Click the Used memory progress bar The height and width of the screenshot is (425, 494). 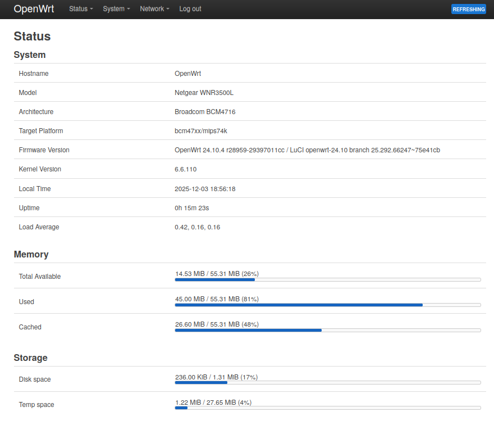click(x=327, y=304)
